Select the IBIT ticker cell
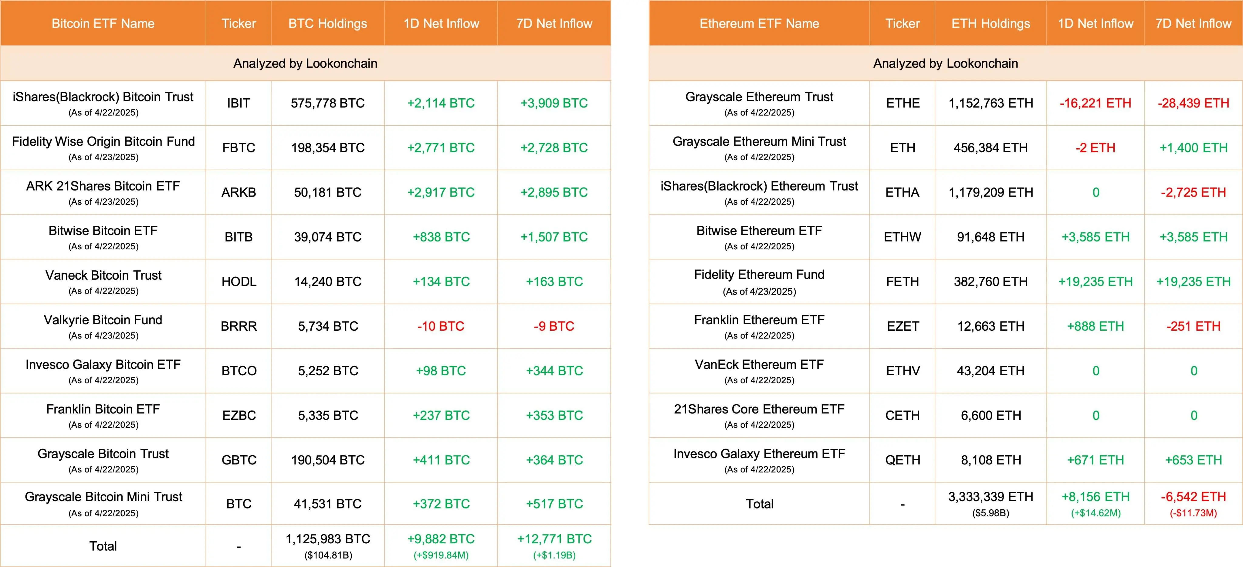This screenshot has width=1243, height=567. [x=238, y=103]
